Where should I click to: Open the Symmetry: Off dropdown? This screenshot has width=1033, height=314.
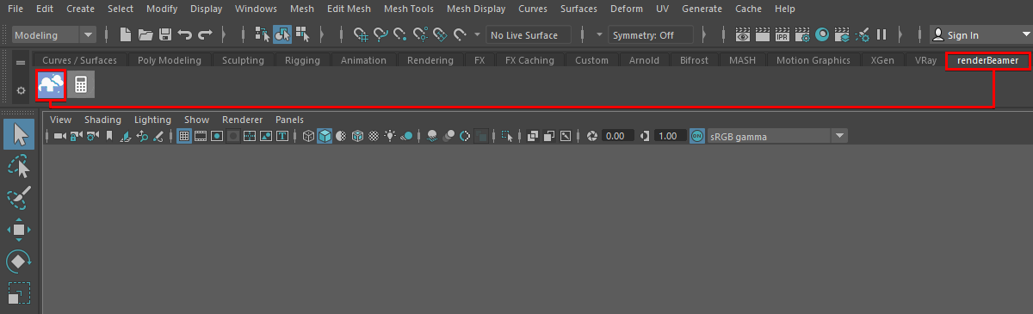(x=652, y=35)
